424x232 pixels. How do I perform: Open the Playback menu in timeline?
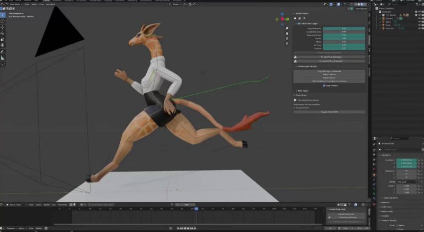pos(11,228)
